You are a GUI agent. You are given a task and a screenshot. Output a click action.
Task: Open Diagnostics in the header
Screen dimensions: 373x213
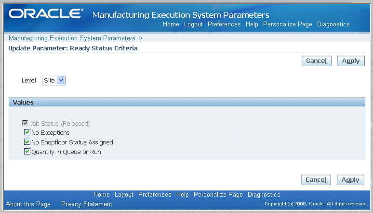point(333,24)
